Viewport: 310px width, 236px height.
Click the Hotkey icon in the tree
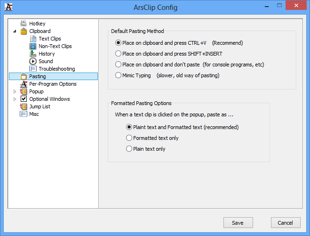(x=24, y=24)
